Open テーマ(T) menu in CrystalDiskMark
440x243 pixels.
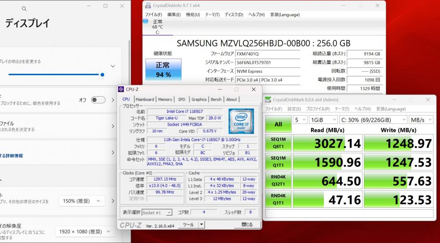342,109
